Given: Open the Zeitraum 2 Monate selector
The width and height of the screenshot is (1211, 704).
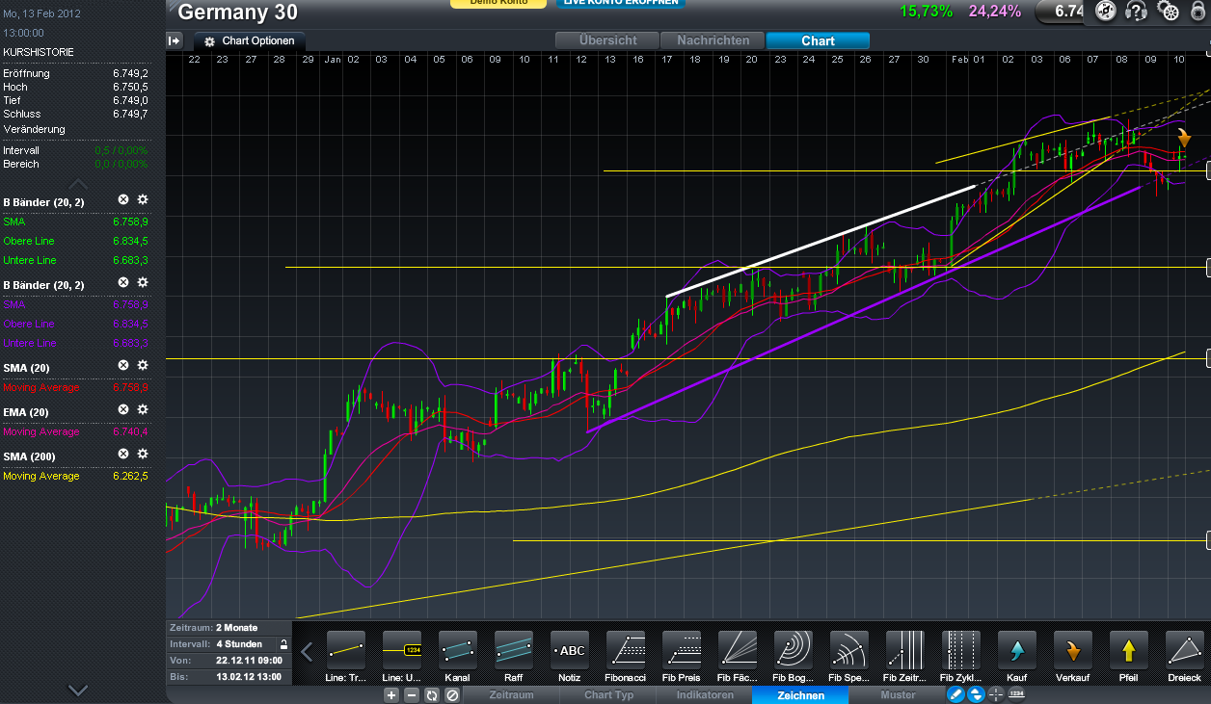Looking at the screenshot, I should coord(229,628).
